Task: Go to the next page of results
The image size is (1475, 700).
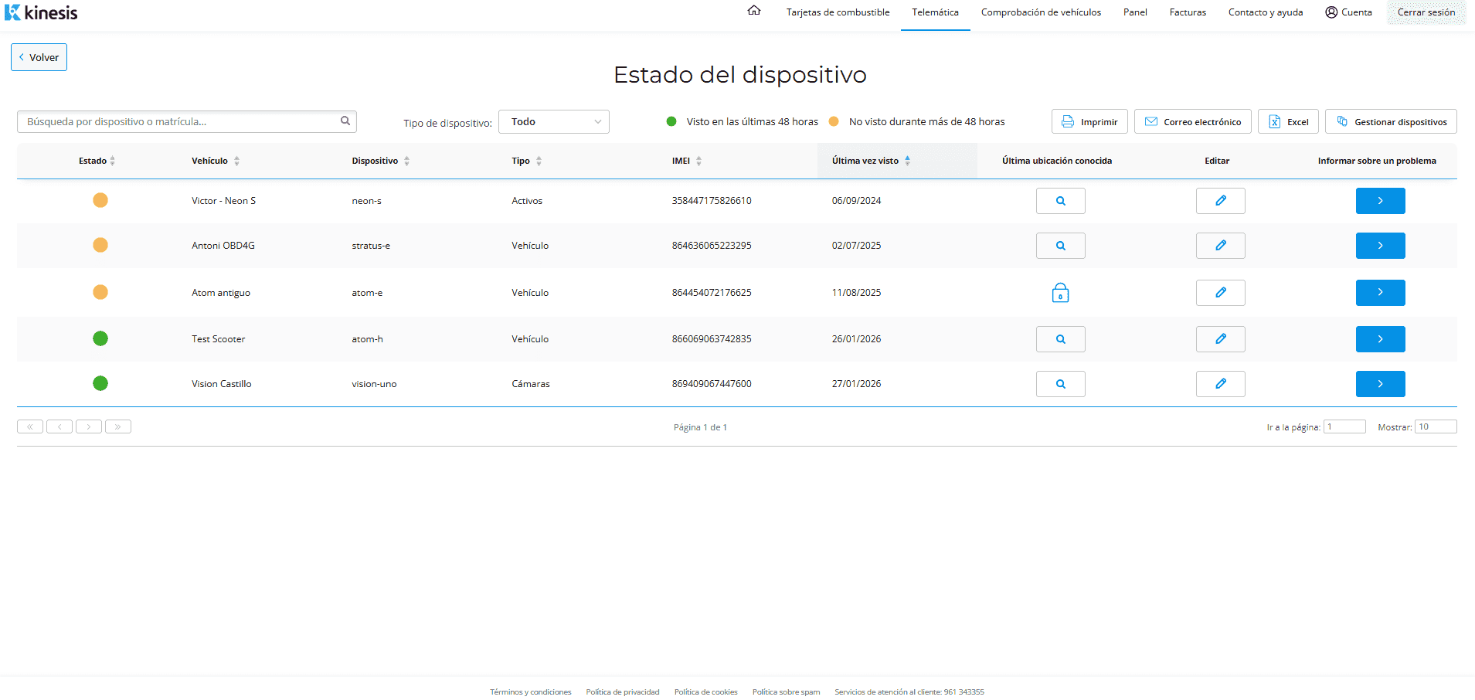Action: [x=89, y=426]
